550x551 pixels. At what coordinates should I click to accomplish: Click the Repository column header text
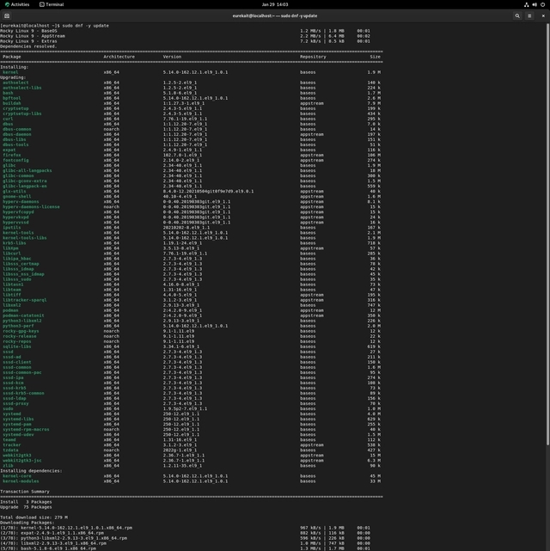pos(313,57)
